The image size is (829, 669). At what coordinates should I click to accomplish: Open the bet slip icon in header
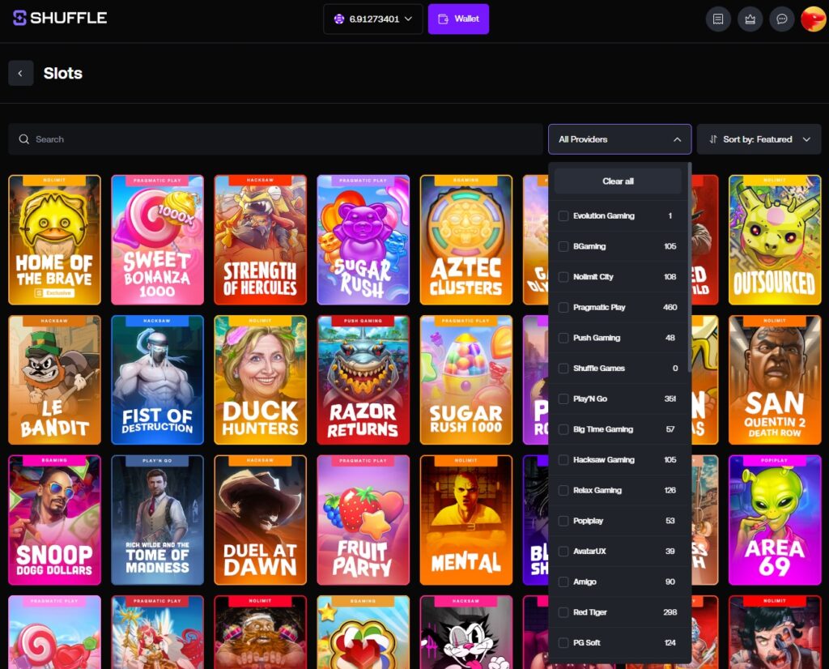point(718,19)
